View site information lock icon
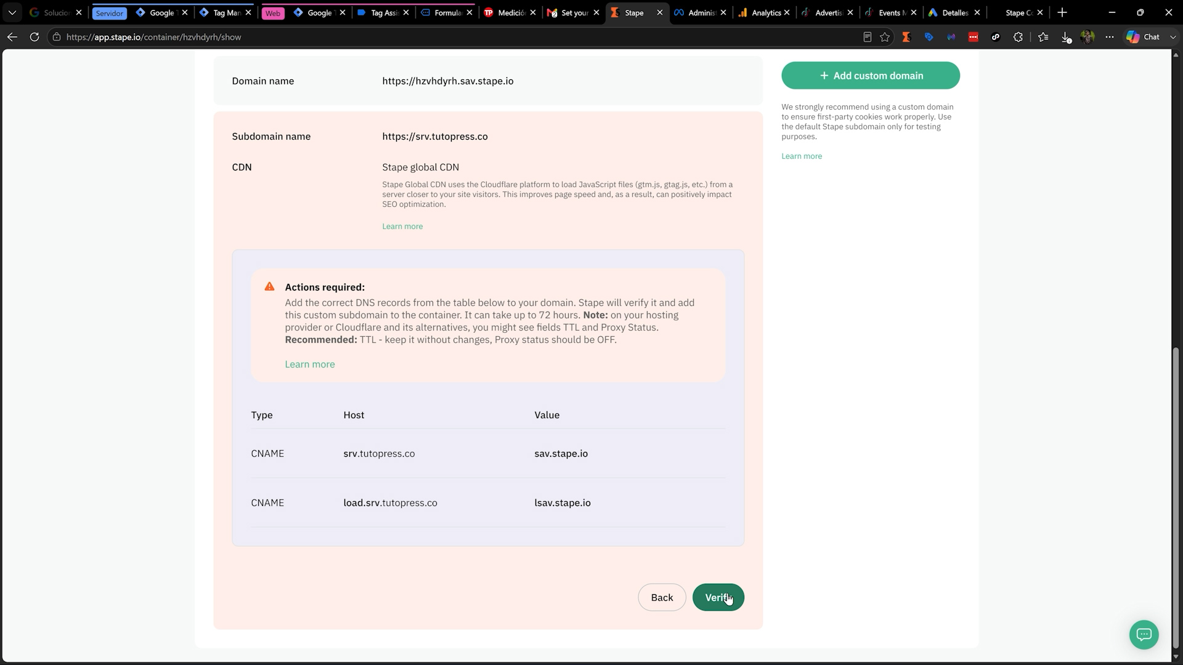Image resolution: width=1183 pixels, height=665 pixels. (x=57, y=37)
